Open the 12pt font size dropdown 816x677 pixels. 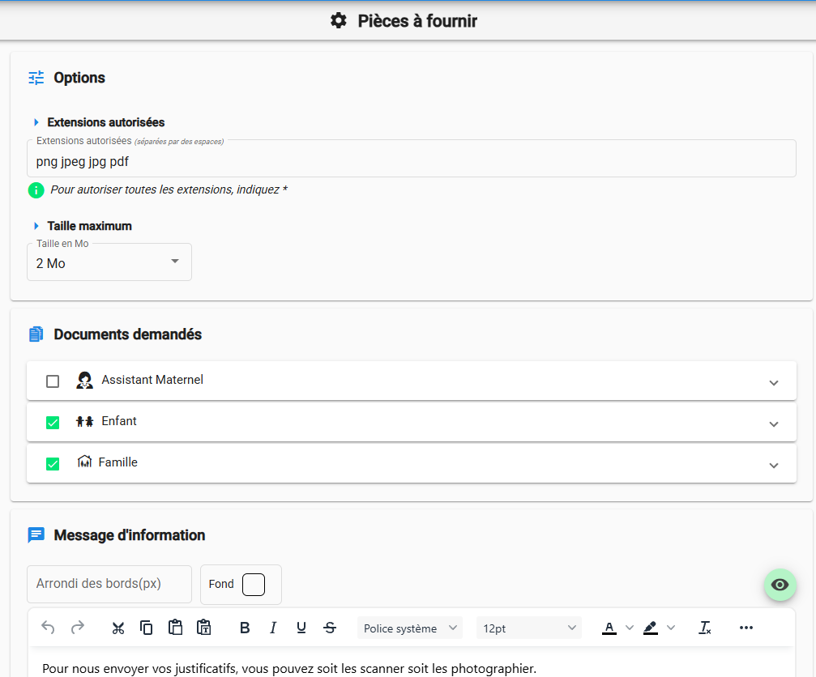528,628
